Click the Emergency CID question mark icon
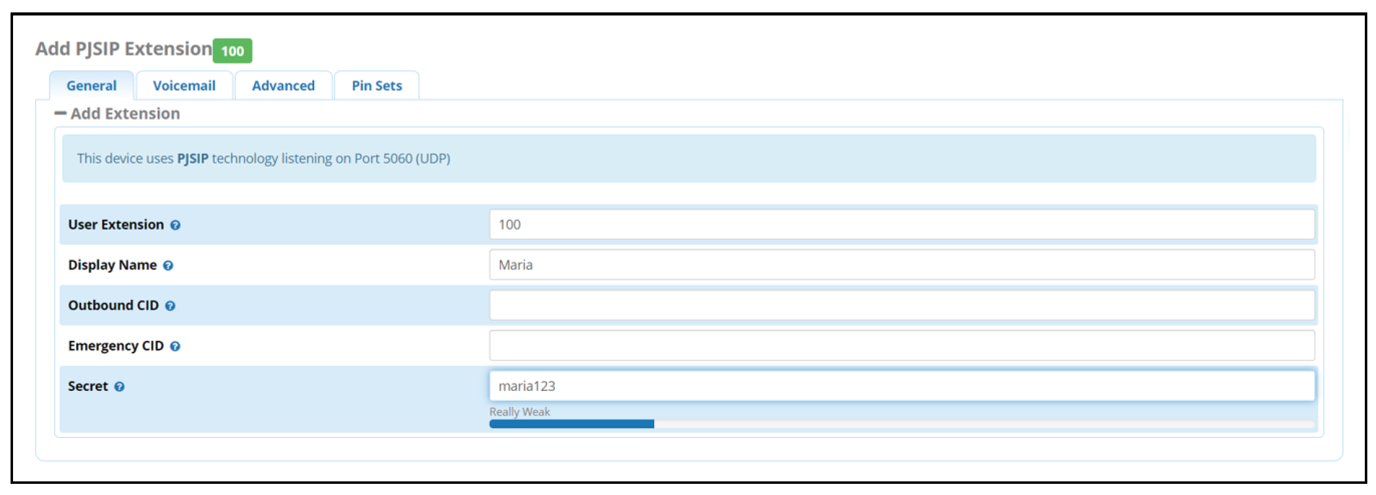This screenshot has height=495, width=1376. click(x=175, y=346)
